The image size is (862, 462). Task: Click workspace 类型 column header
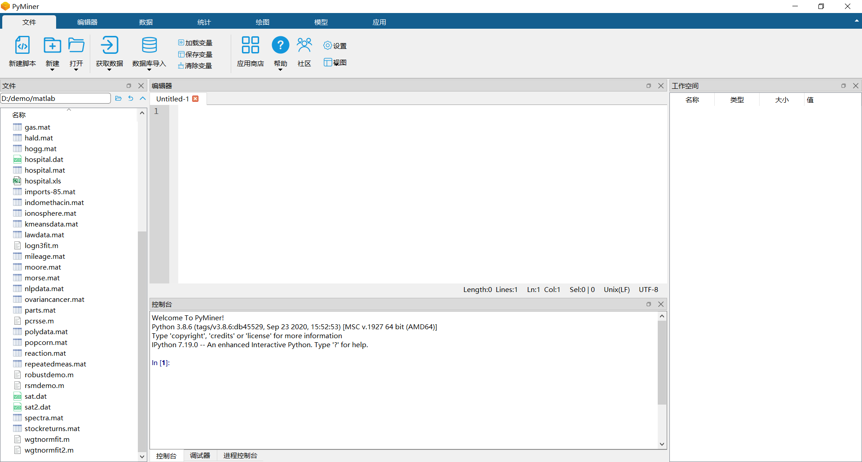[737, 100]
